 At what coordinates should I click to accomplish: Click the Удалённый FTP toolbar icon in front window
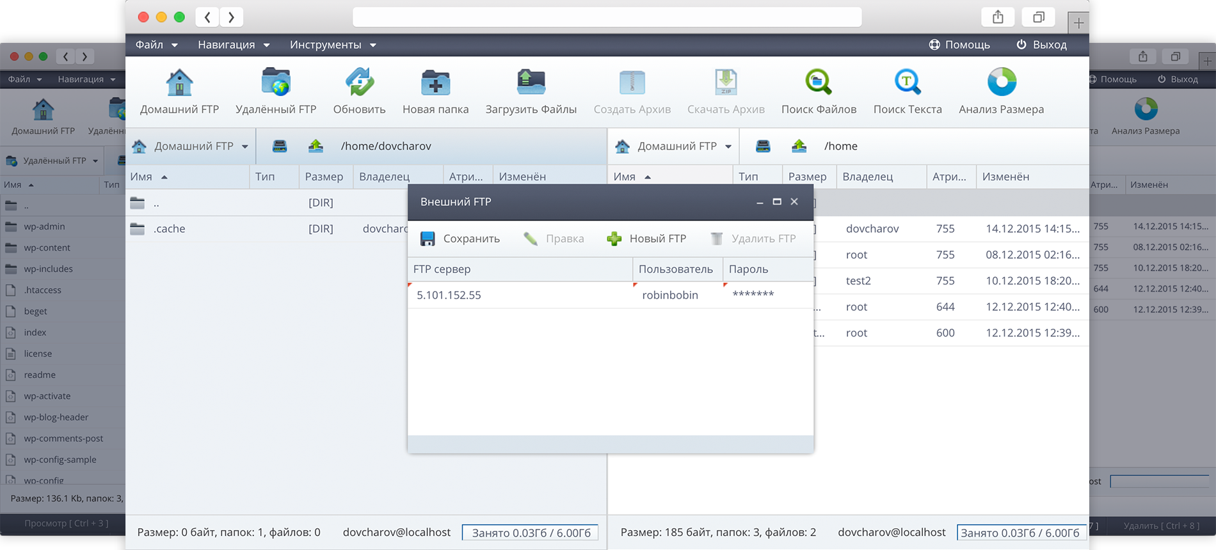(x=276, y=82)
